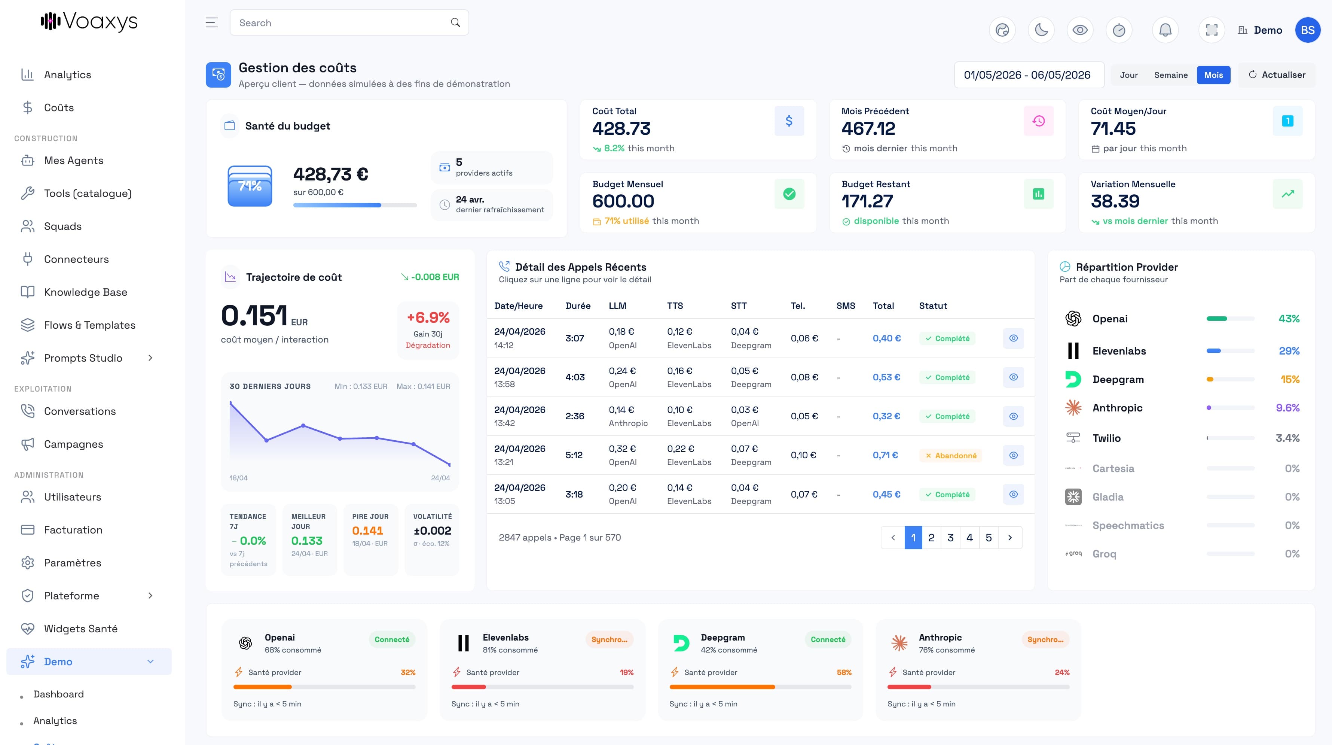Click the hamburger menu icon beside Search
Screen dimensions: 1332x745
click(x=211, y=22)
